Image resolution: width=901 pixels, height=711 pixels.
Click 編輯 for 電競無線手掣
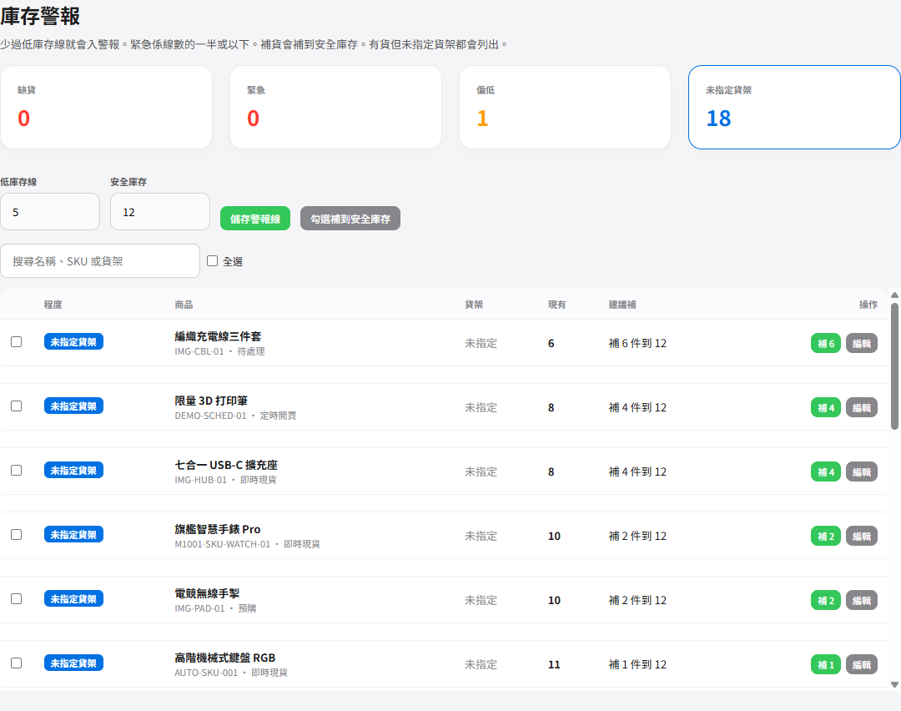click(861, 601)
